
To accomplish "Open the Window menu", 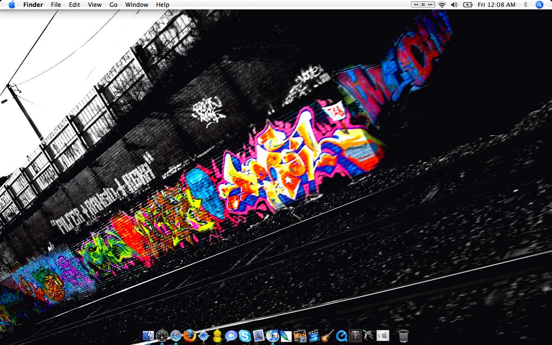I will (137, 5).
